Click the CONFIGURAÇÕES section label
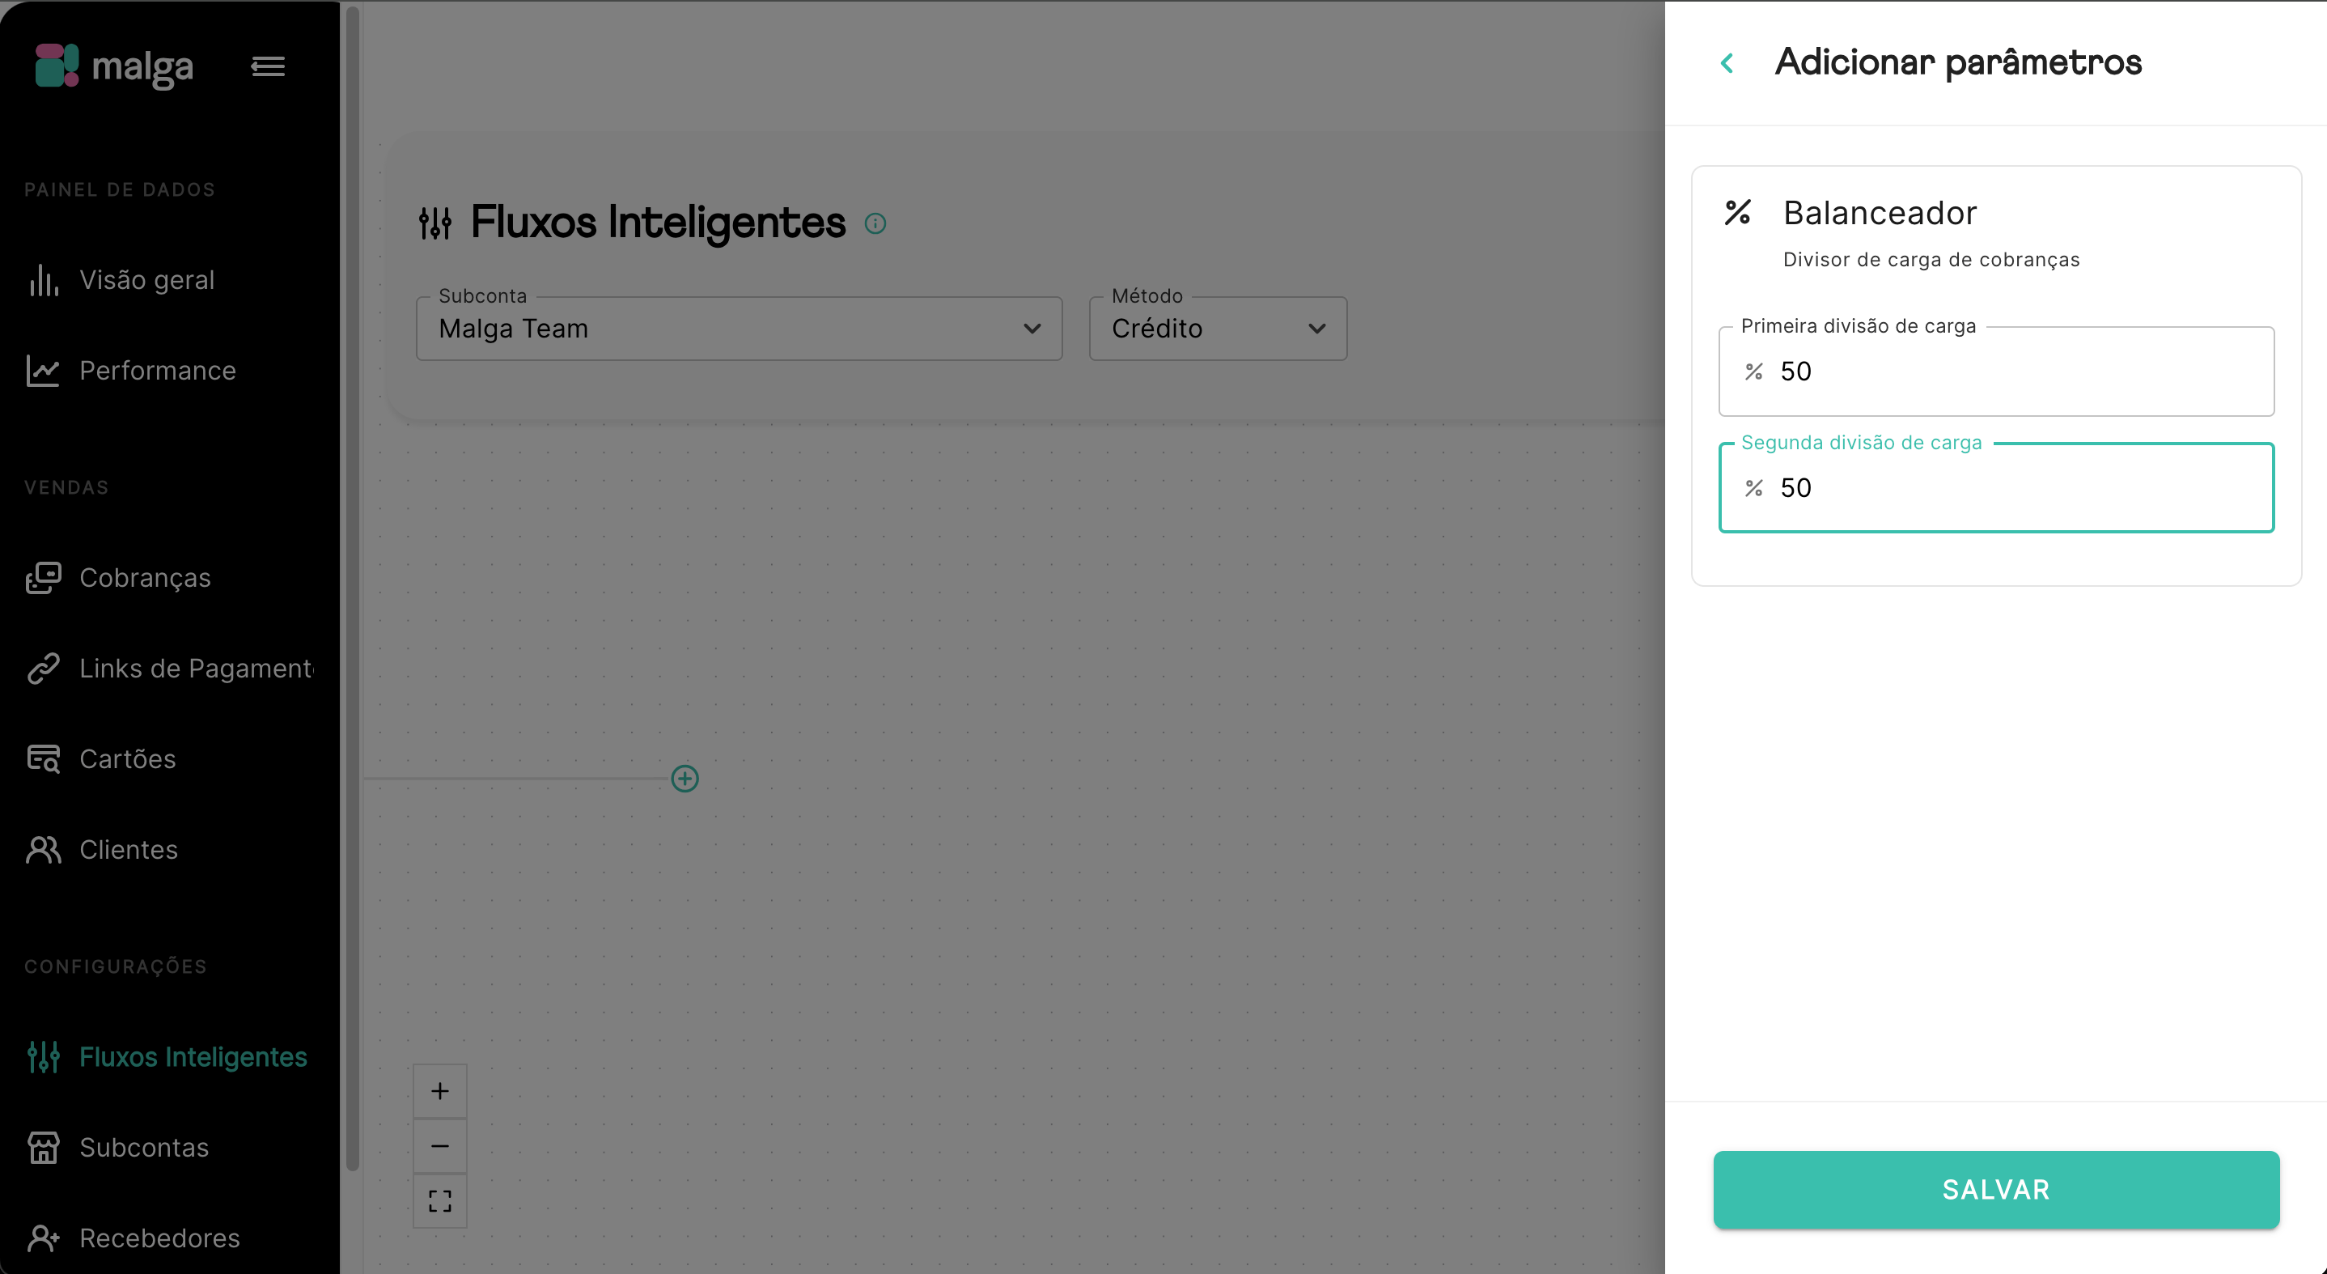Screen dimensions: 2327x1274 116,966
